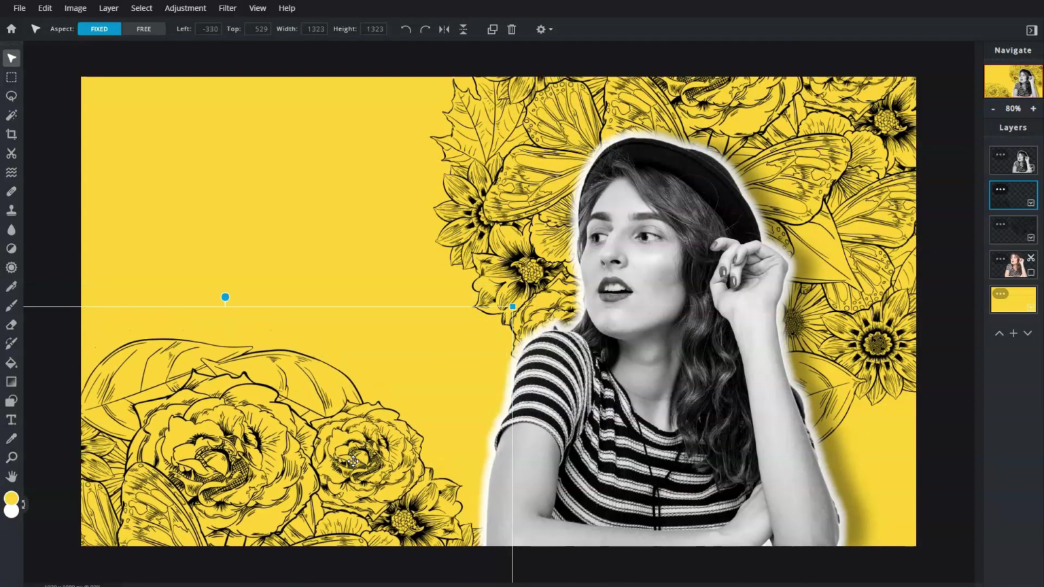The height and width of the screenshot is (587, 1044).
Task: Click the Undo arrow in the toolbar
Action: point(406,29)
